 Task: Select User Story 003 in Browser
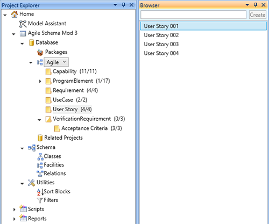(161, 44)
